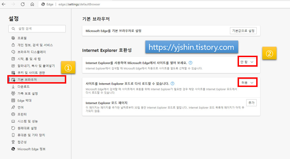Click the 기본값으로 설정 button

point(243,31)
